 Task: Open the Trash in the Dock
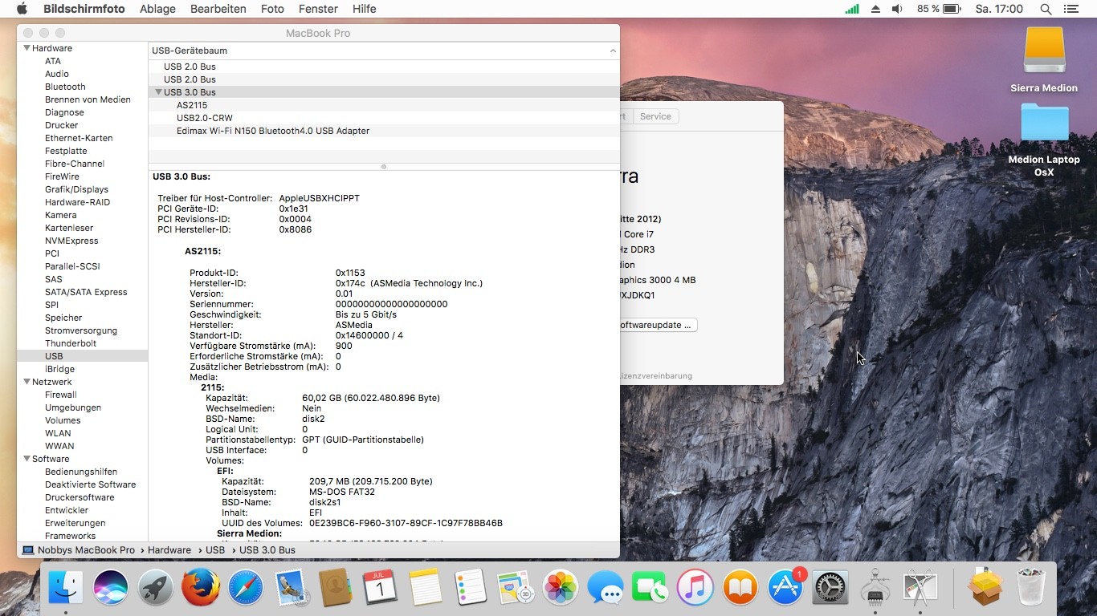1030,588
